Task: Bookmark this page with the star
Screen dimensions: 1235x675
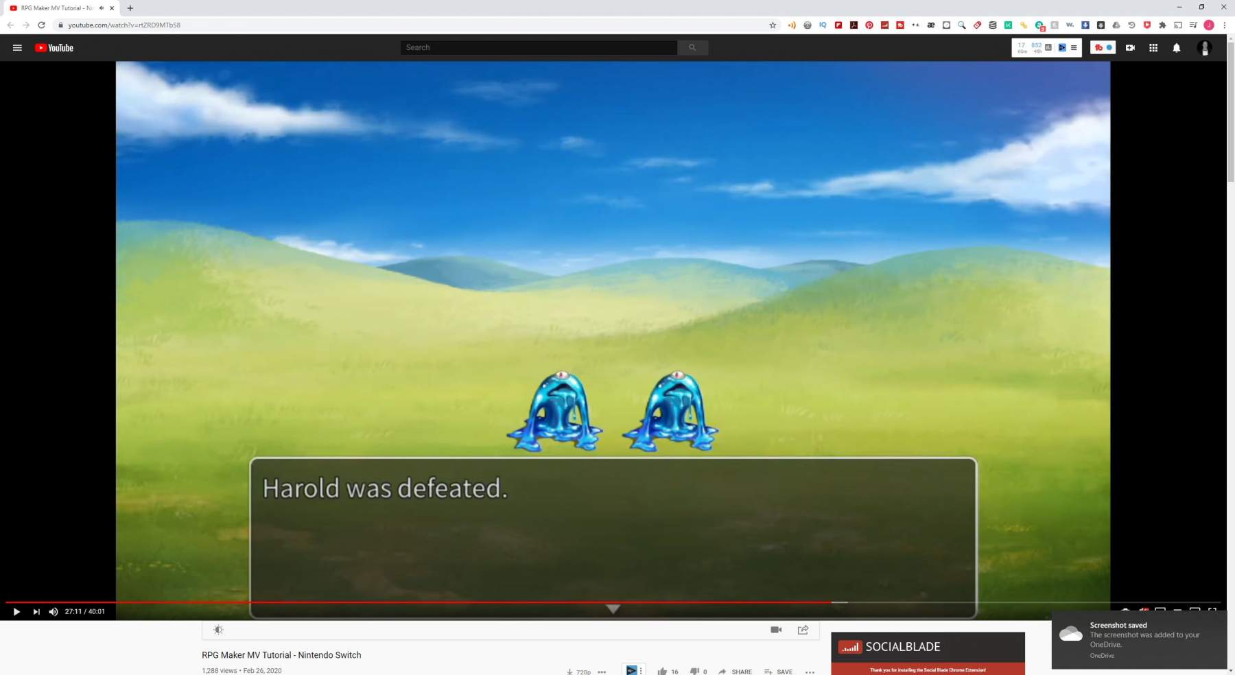Action: pyautogui.click(x=773, y=25)
